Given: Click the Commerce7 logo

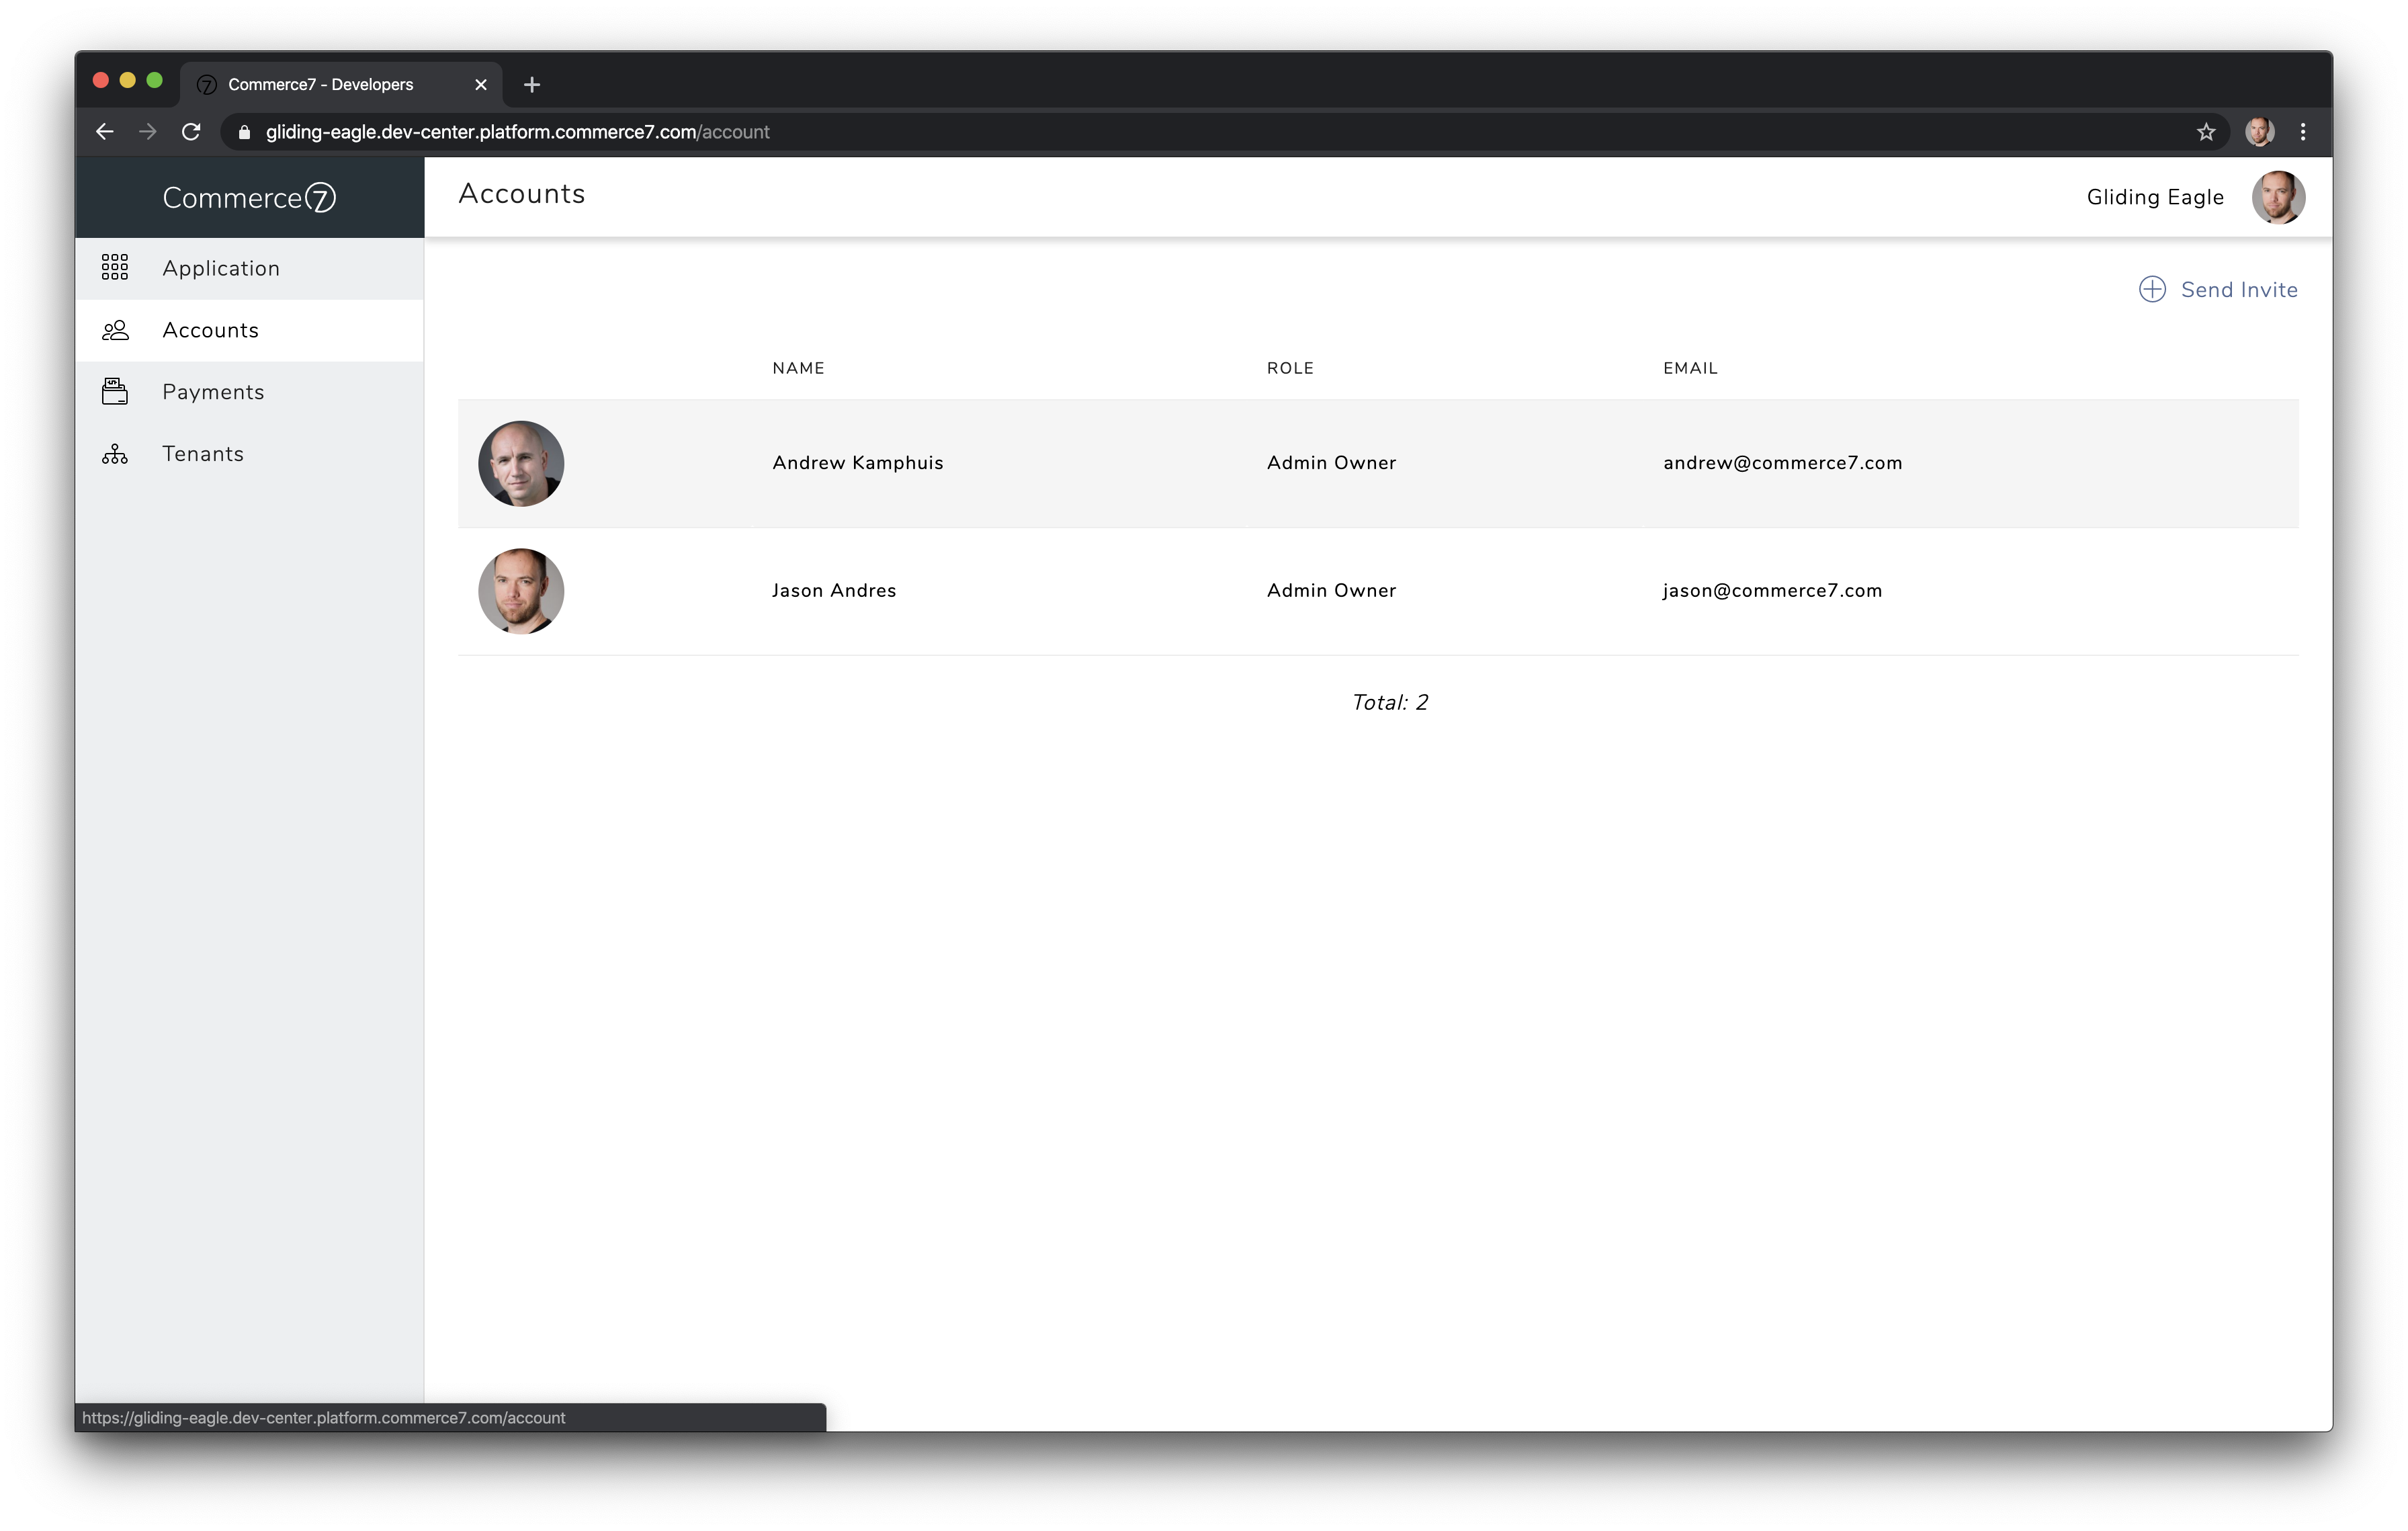Looking at the screenshot, I should [249, 198].
